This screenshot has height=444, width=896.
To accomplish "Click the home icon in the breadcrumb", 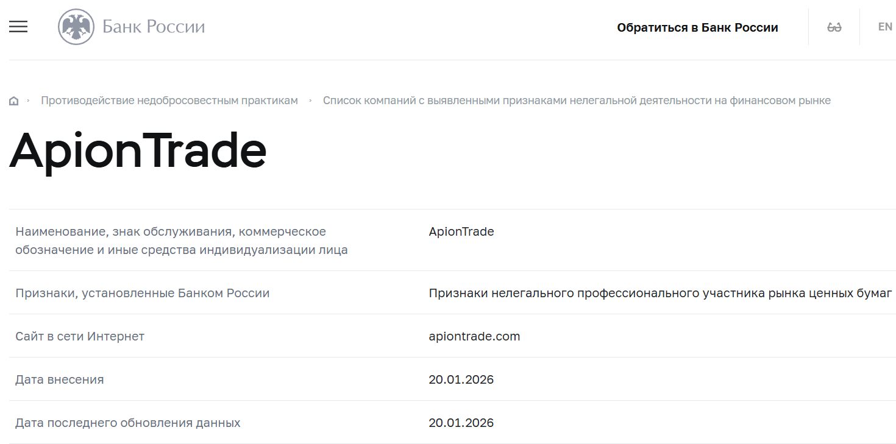I will coord(13,100).
